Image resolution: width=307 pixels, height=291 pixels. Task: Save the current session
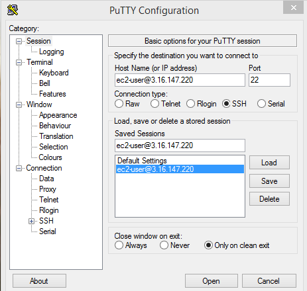point(269,181)
